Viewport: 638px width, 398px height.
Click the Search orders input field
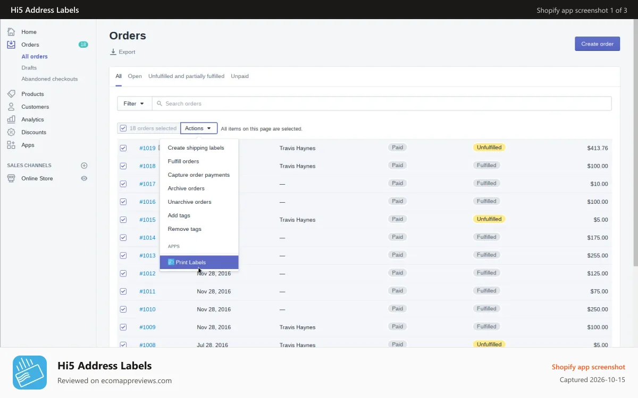(x=382, y=103)
